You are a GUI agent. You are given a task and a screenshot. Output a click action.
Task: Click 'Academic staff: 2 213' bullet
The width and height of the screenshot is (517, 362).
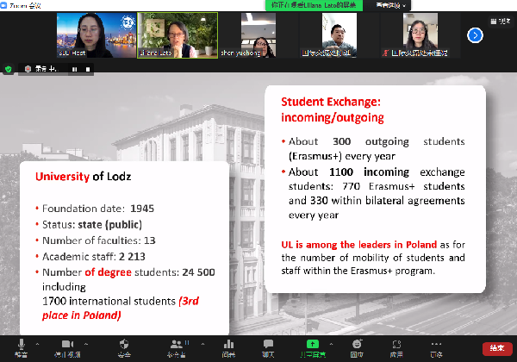click(x=94, y=257)
